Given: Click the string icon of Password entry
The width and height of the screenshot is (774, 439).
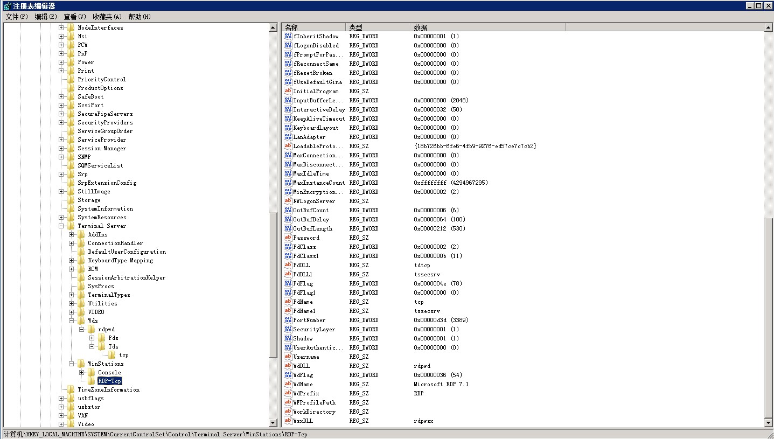Looking at the screenshot, I should coord(288,238).
